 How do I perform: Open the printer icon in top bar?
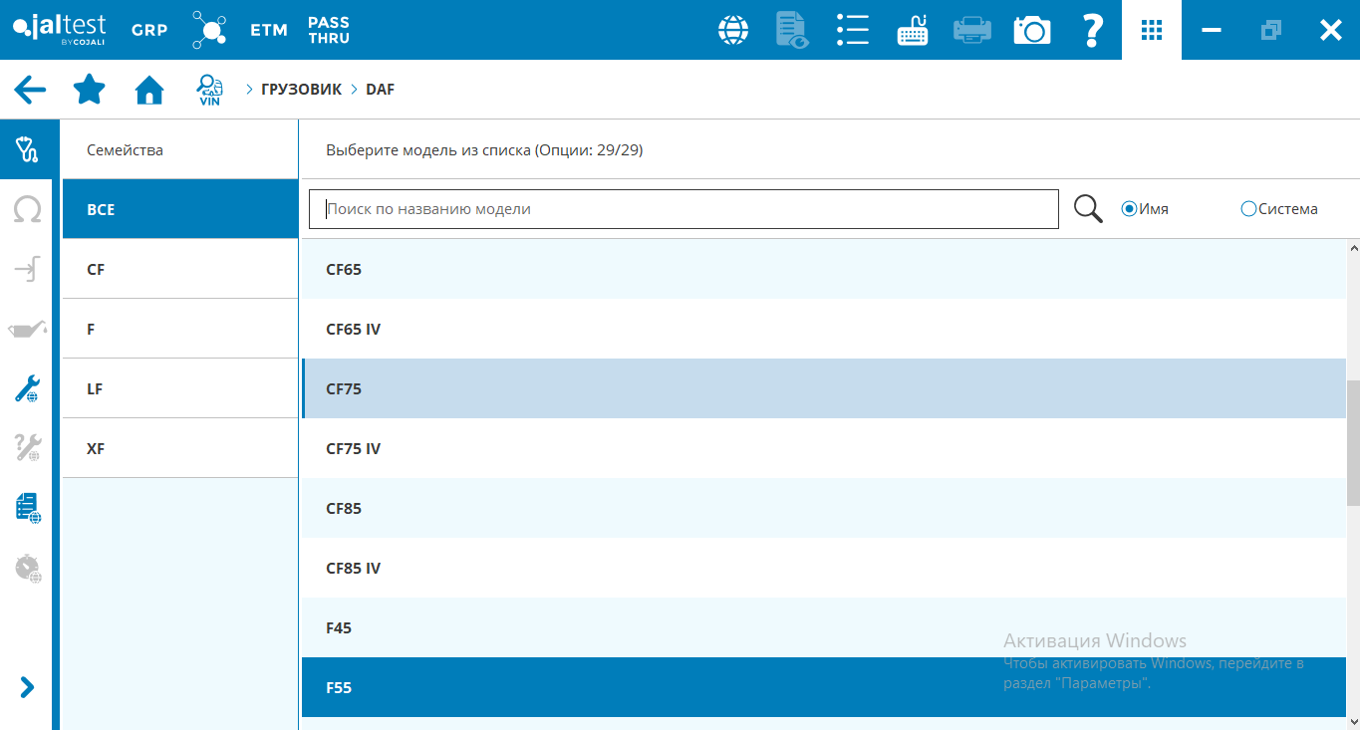(x=972, y=30)
